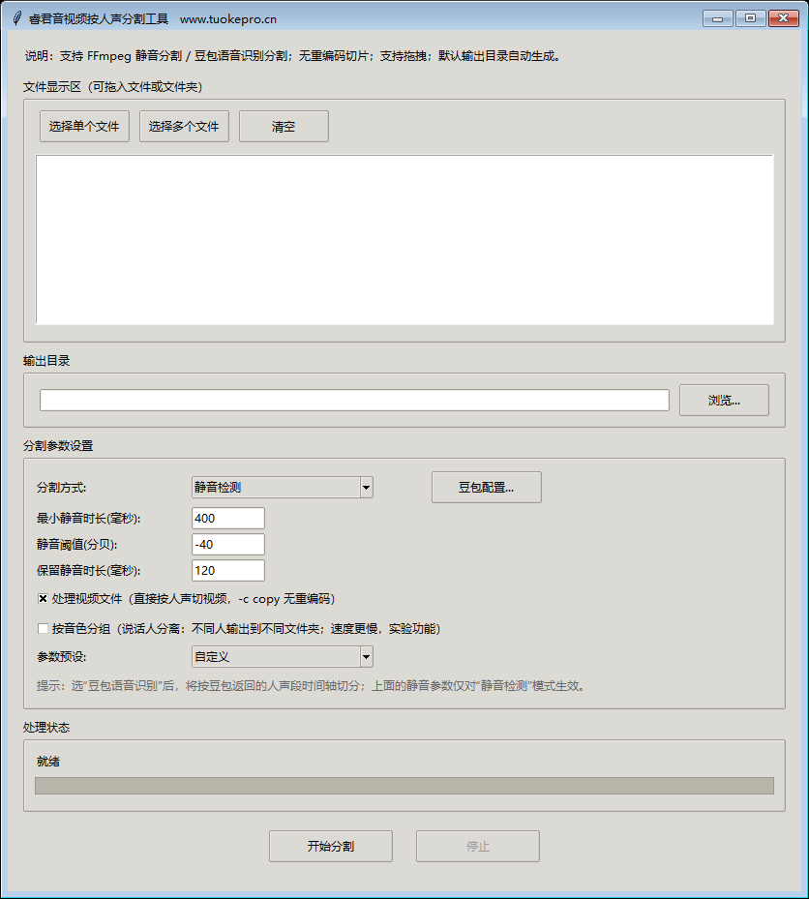Click the 保留静音时长 field showing 120
The image size is (809, 899).
(x=228, y=571)
